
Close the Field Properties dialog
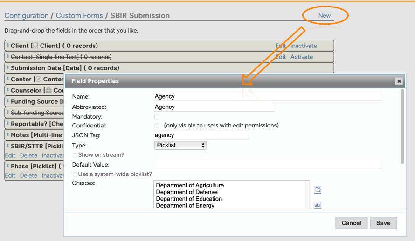tap(399, 81)
